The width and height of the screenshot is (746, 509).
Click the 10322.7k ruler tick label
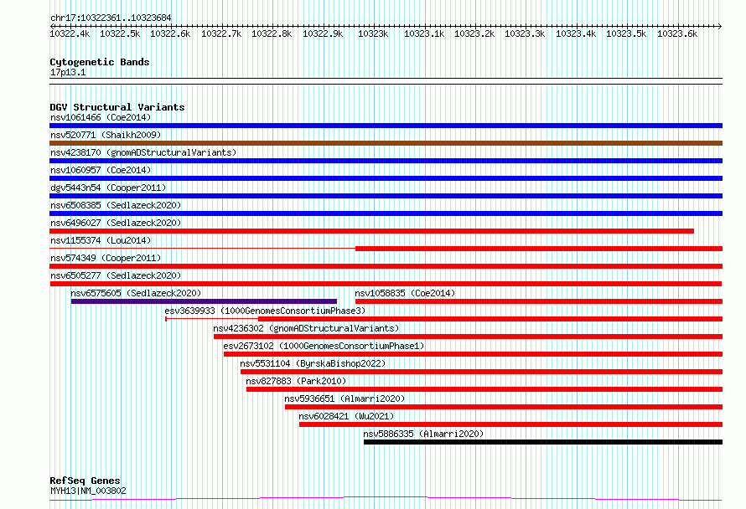point(221,33)
